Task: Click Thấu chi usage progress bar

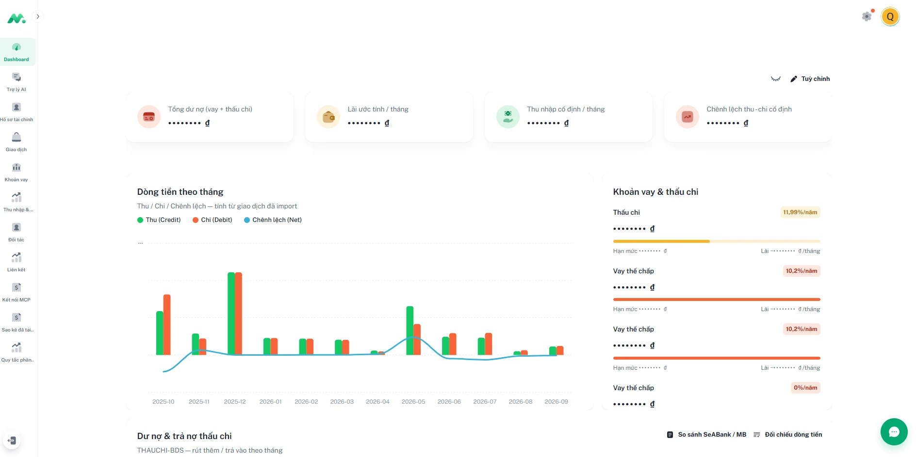Action: pos(717,241)
